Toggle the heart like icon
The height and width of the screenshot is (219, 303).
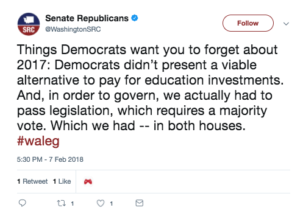101,203
